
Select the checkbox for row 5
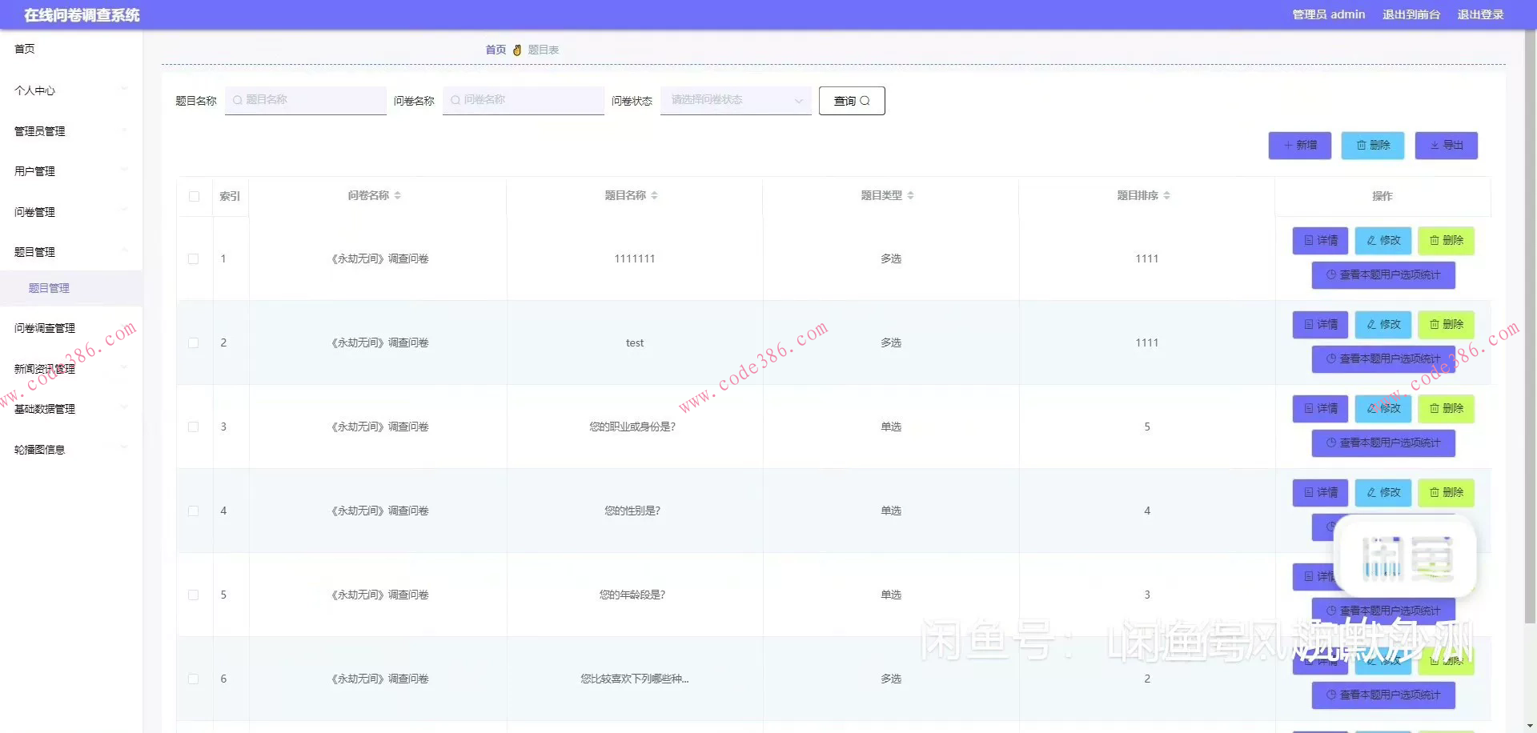click(x=193, y=595)
